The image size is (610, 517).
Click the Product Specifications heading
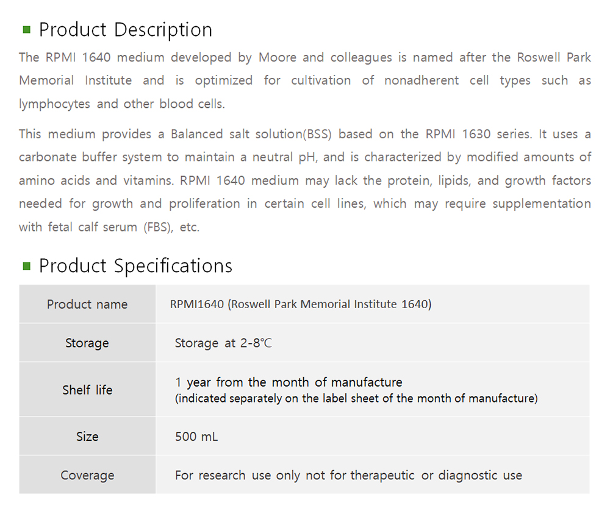tap(135, 266)
